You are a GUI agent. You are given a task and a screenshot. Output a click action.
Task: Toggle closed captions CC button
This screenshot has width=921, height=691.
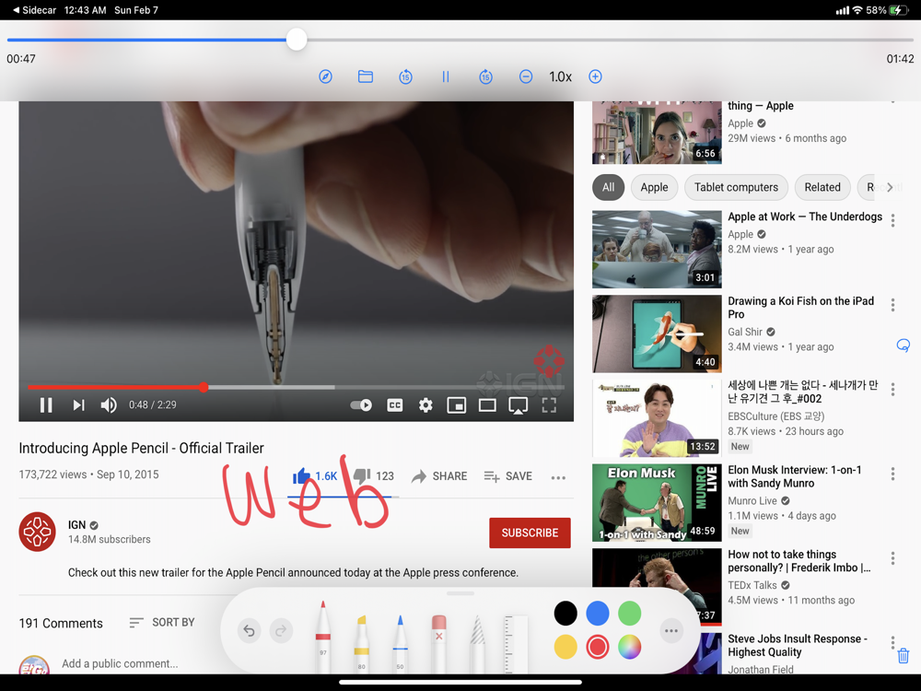click(395, 404)
